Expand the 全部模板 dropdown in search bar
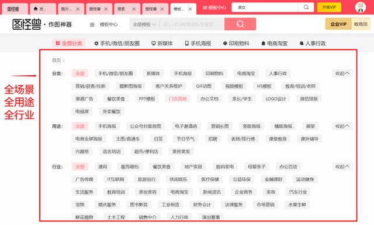This screenshot has width=374, height=225. tap(144, 24)
